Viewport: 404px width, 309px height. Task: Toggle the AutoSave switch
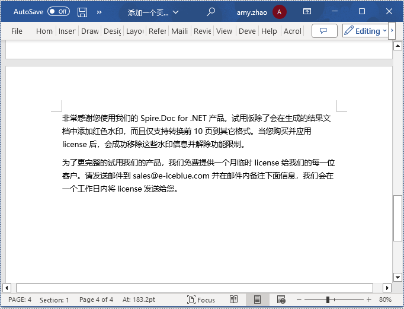59,12
